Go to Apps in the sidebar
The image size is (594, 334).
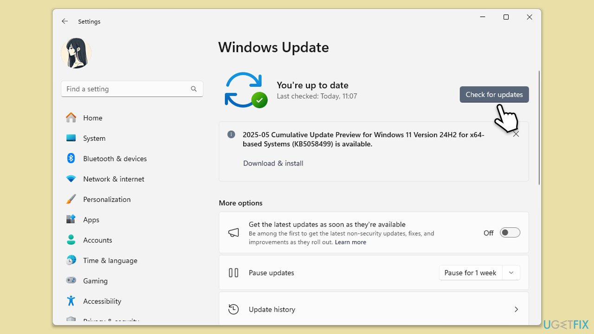pos(91,220)
